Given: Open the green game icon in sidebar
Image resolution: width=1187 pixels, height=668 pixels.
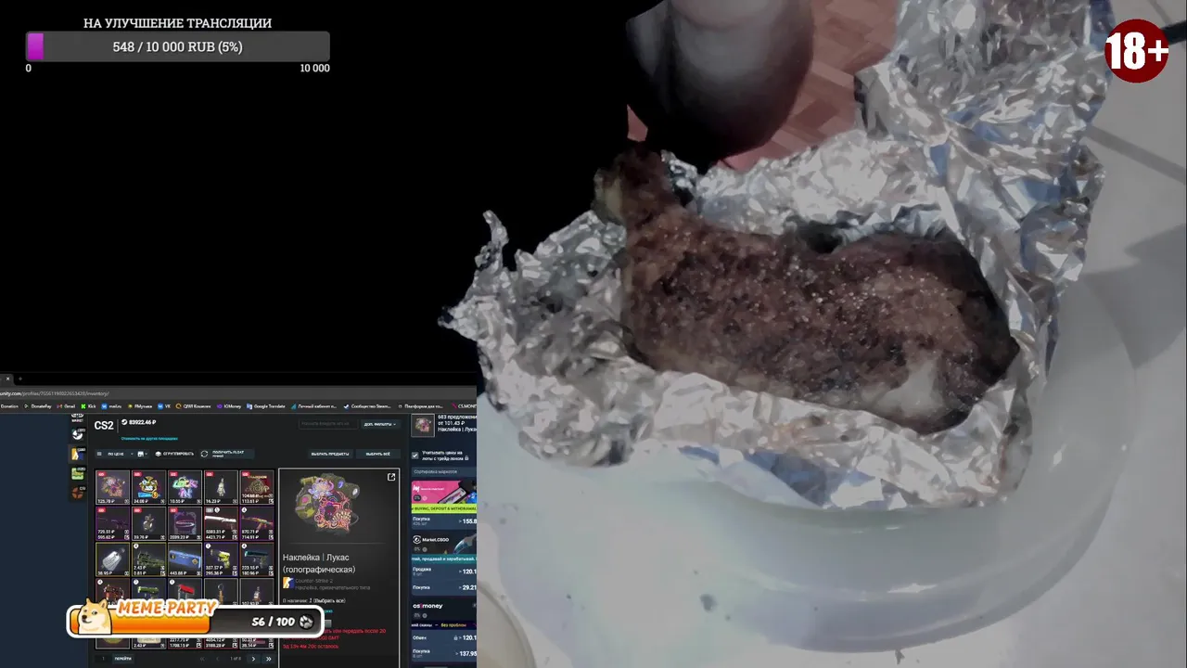Looking at the screenshot, I should 78,473.
